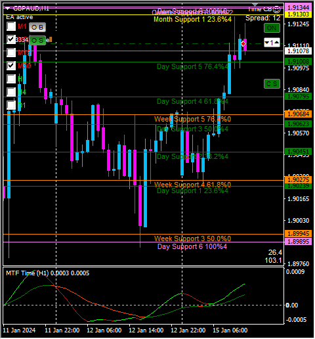Open the chart menu triangle beside GBPAUD,H1
The width and height of the screenshot is (315, 339).
(8, 9)
